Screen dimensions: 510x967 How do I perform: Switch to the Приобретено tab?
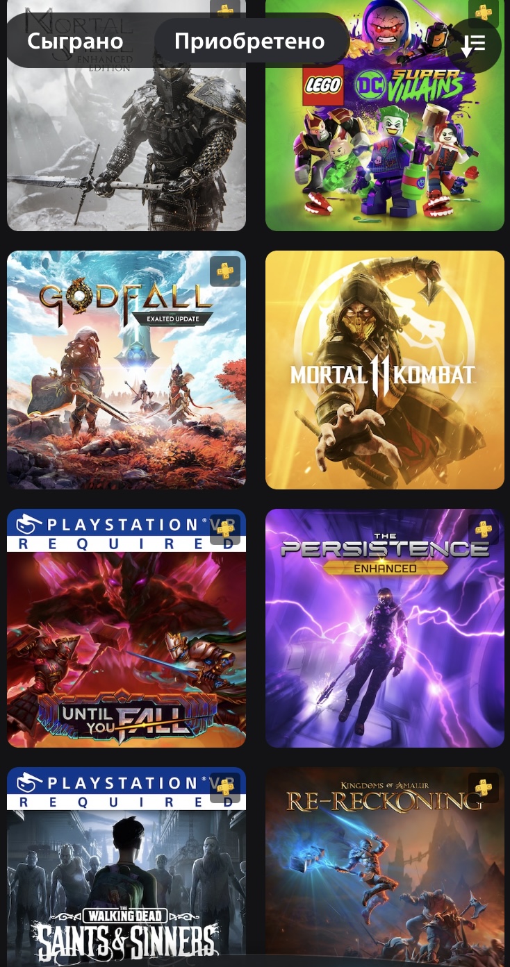pos(249,42)
